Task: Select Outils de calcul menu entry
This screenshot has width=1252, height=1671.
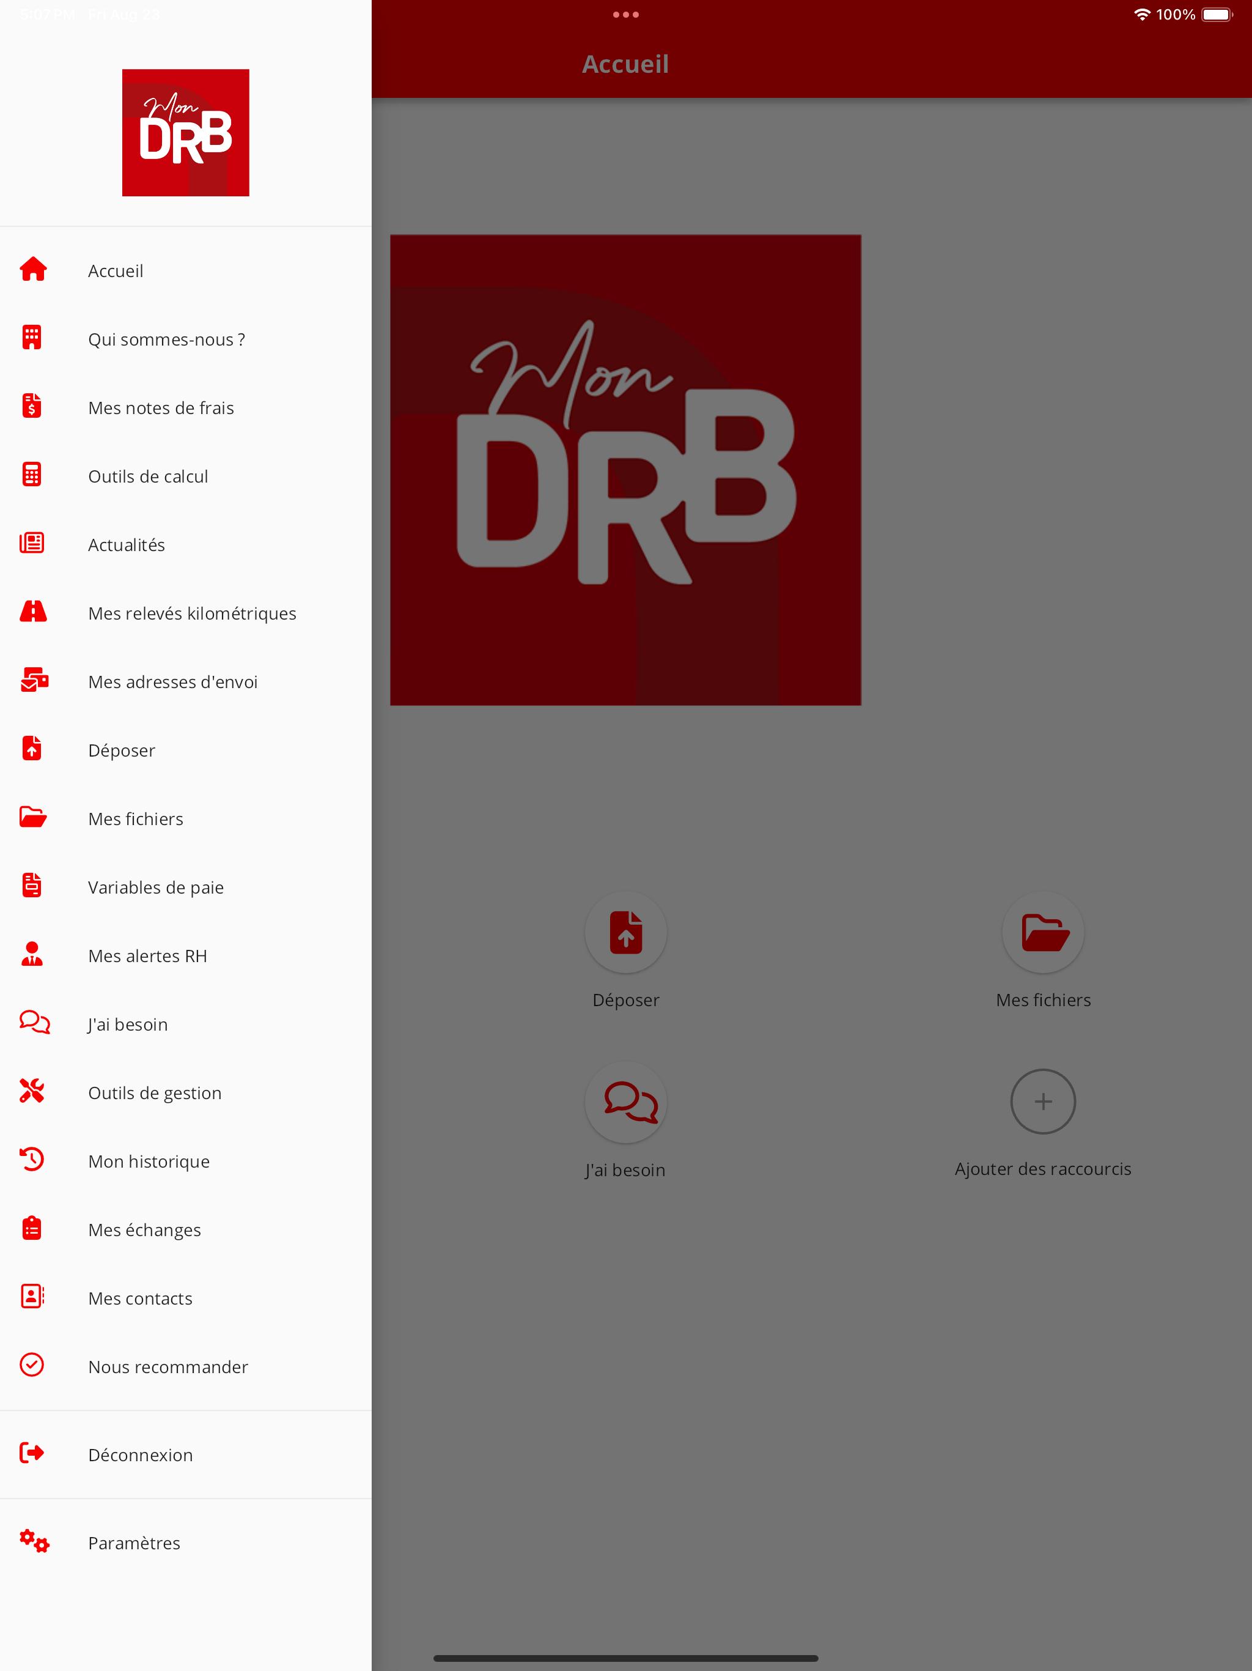Action: point(186,476)
